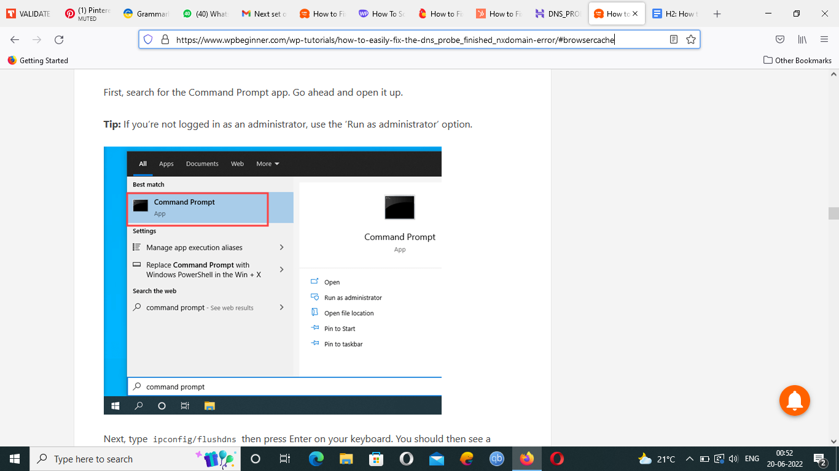Open a new browser tab
Screen dimensions: 839x471
tap(717, 13)
